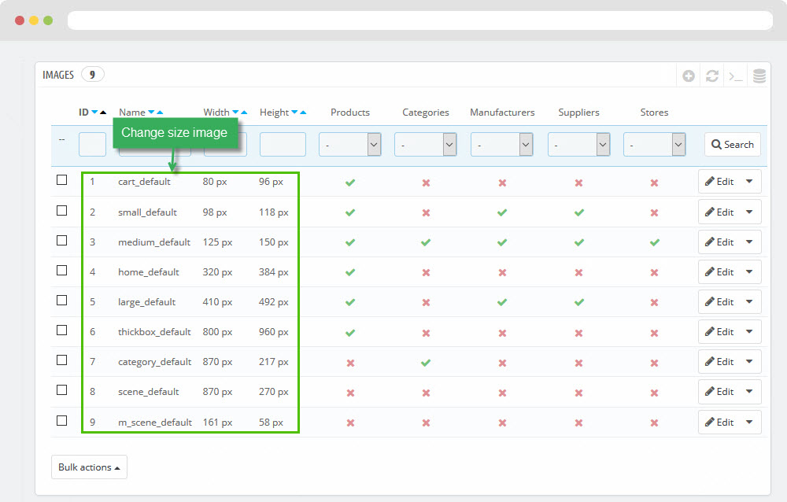
Task: Select the scene_default row checkbox
Action: pyautogui.click(x=61, y=389)
